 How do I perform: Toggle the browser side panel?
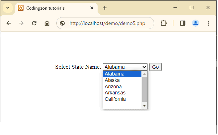click(x=183, y=23)
